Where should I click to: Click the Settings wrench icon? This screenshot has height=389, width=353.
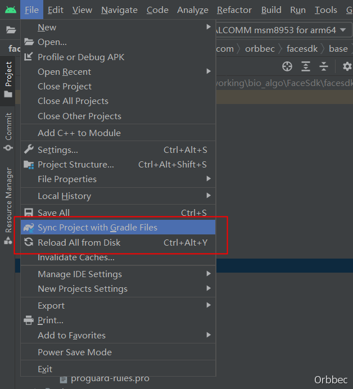coord(29,150)
